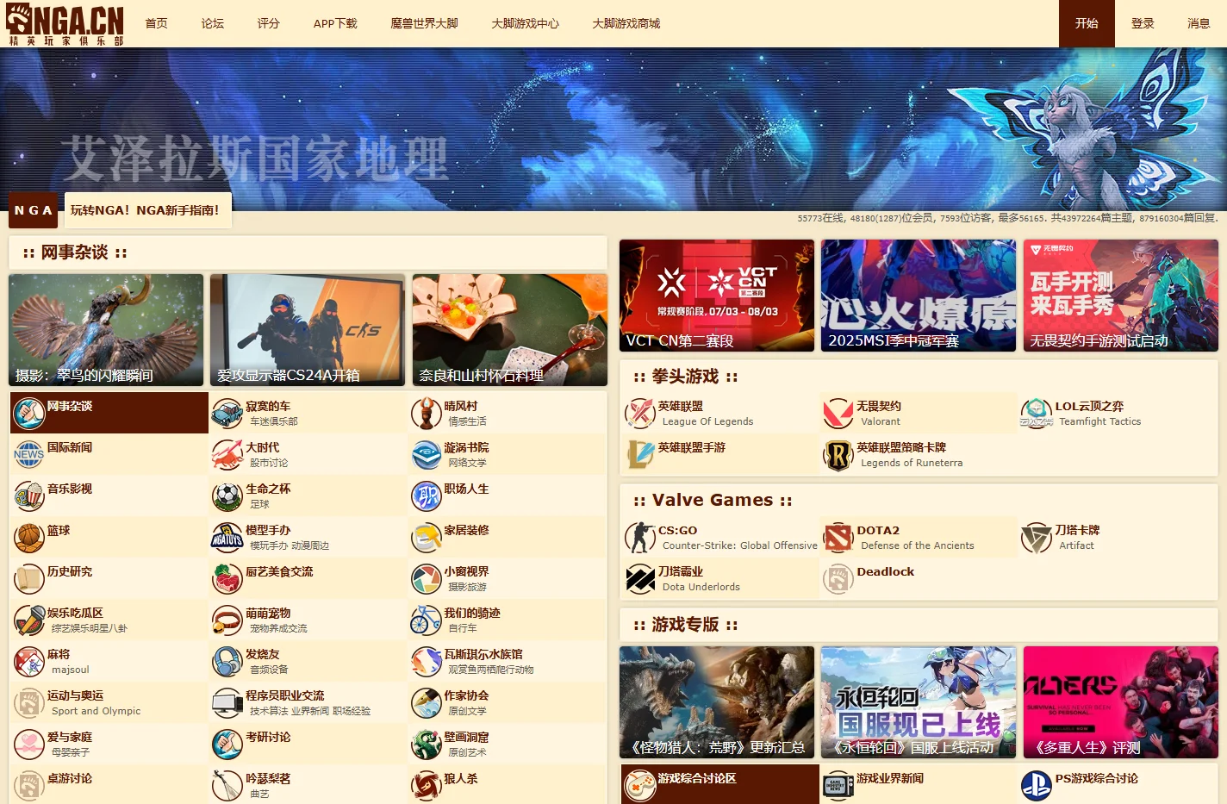This screenshot has width=1227, height=804.
Task: Click the 晴风村 icon
Action: 426,413
